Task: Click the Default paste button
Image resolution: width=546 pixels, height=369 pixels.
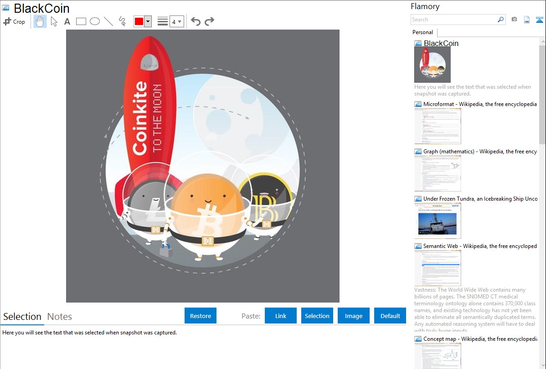Action: (390, 316)
